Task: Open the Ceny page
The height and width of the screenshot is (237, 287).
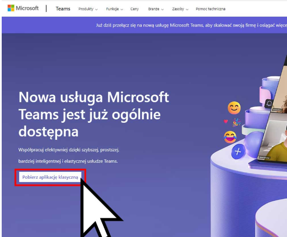Action: (x=134, y=9)
